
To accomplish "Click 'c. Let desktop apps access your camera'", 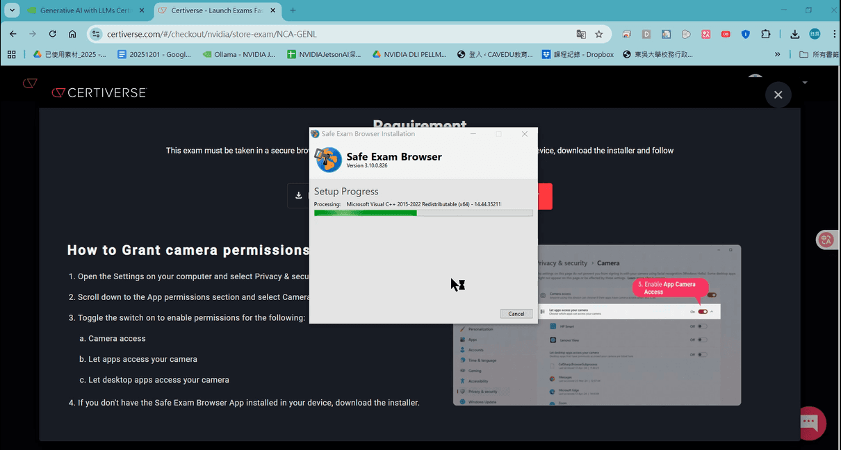I will [x=154, y=380].
